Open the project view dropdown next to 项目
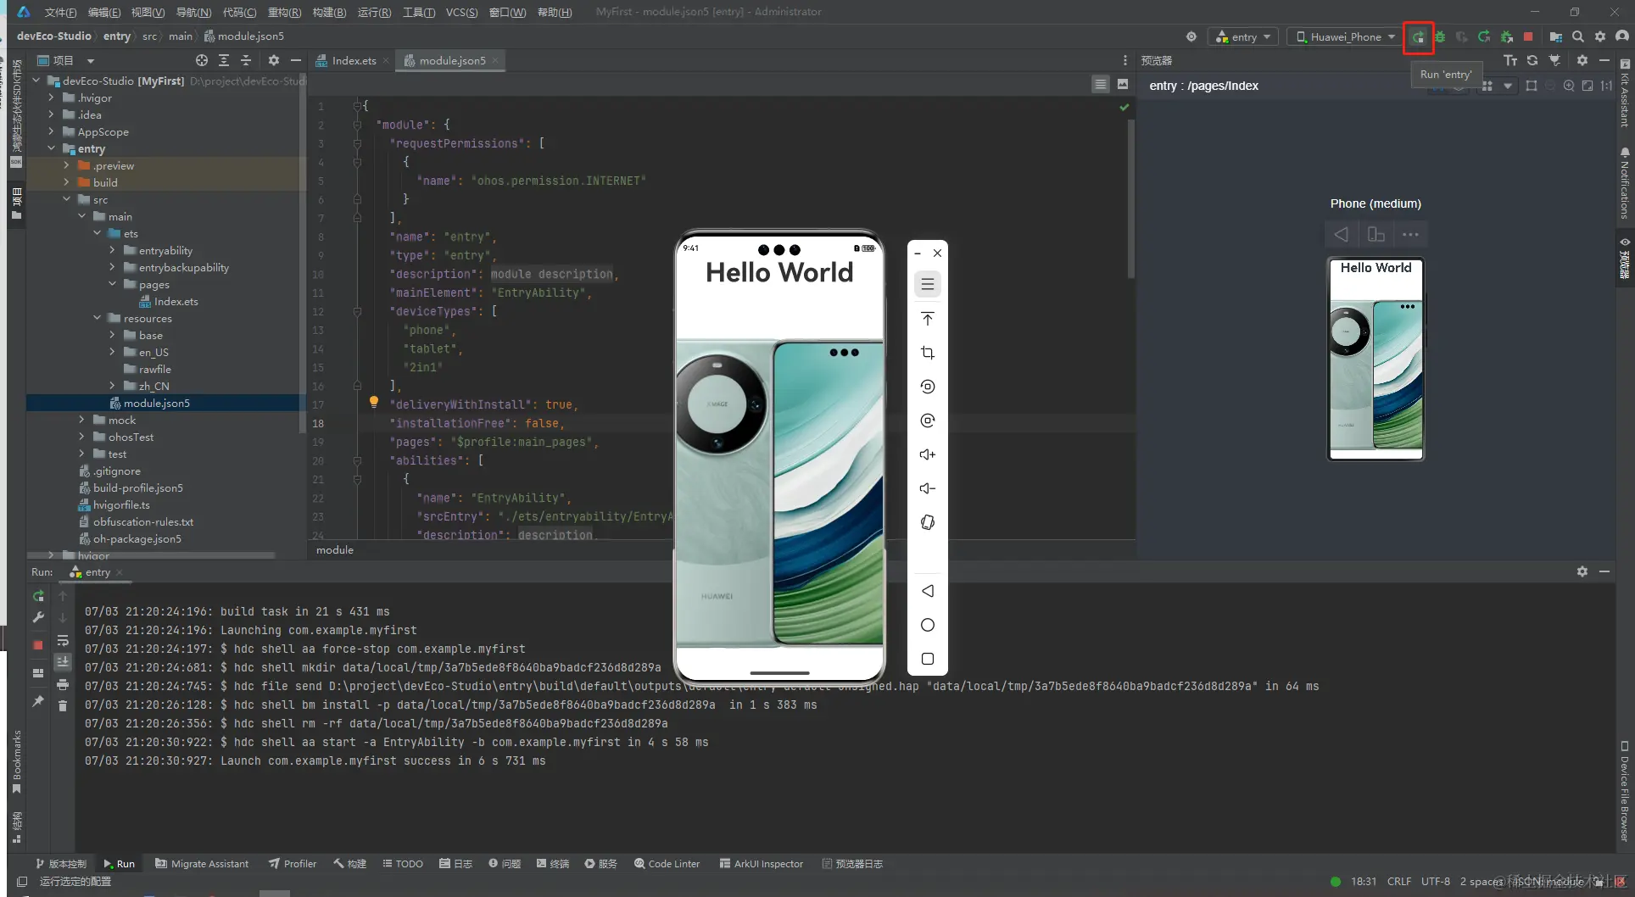This screenshot has height=897, width=1635. tap(90, 61)
